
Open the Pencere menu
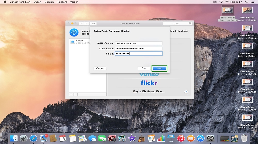coord(62,2)
